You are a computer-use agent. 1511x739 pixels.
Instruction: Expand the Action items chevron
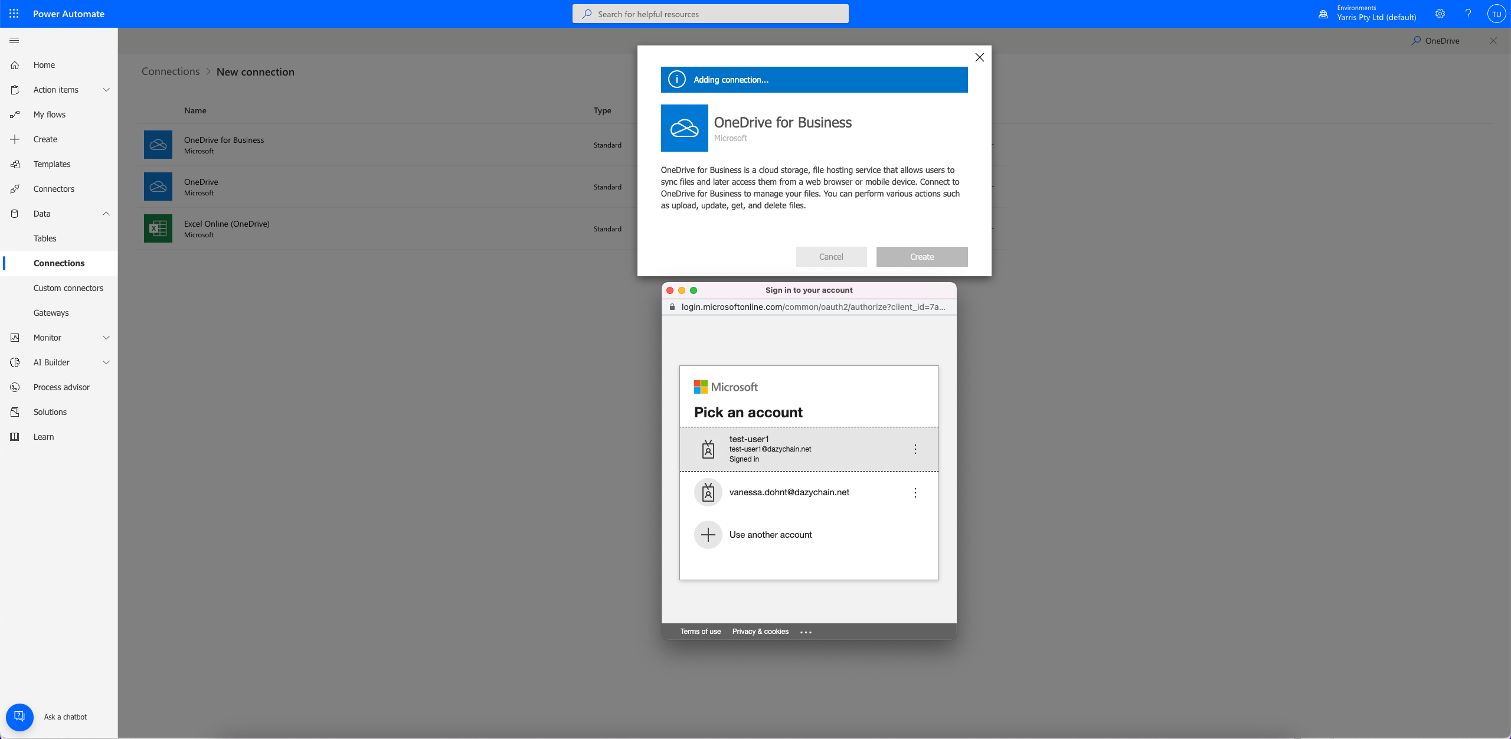pos(106,90)
